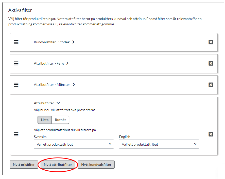This screenshot has width=225, height=179.
Task: Click the expanded Attributfilter reorder handle
Action: (16, 134)
